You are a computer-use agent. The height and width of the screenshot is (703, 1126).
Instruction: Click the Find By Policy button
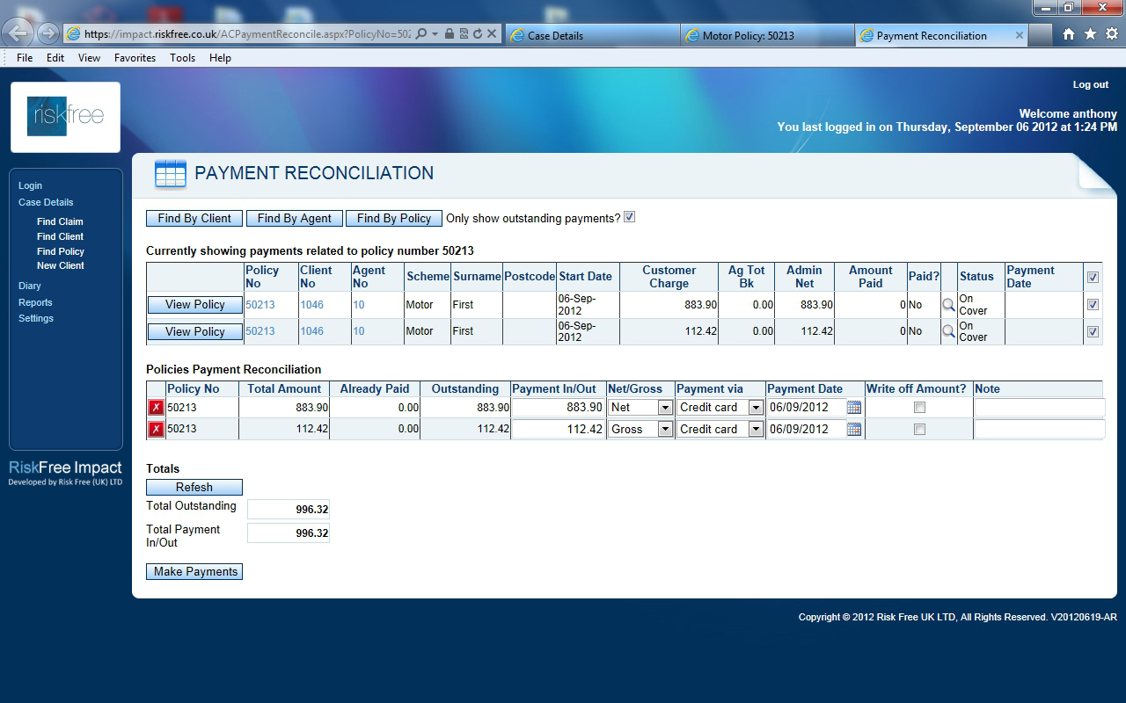(393, 219)
